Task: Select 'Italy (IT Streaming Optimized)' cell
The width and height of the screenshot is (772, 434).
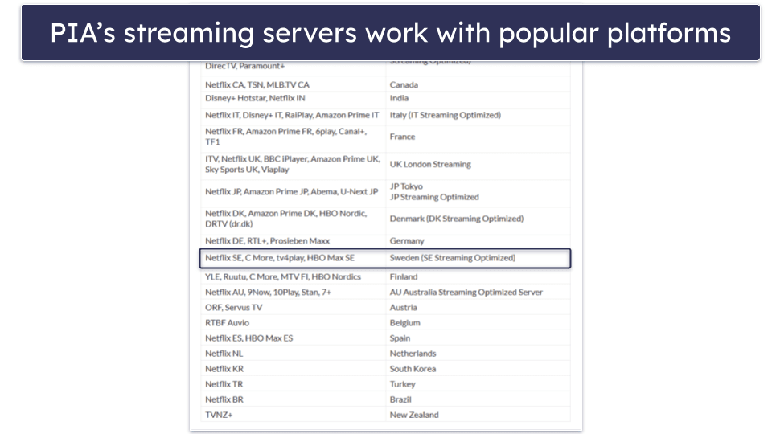Action: (x=478, y=115)
